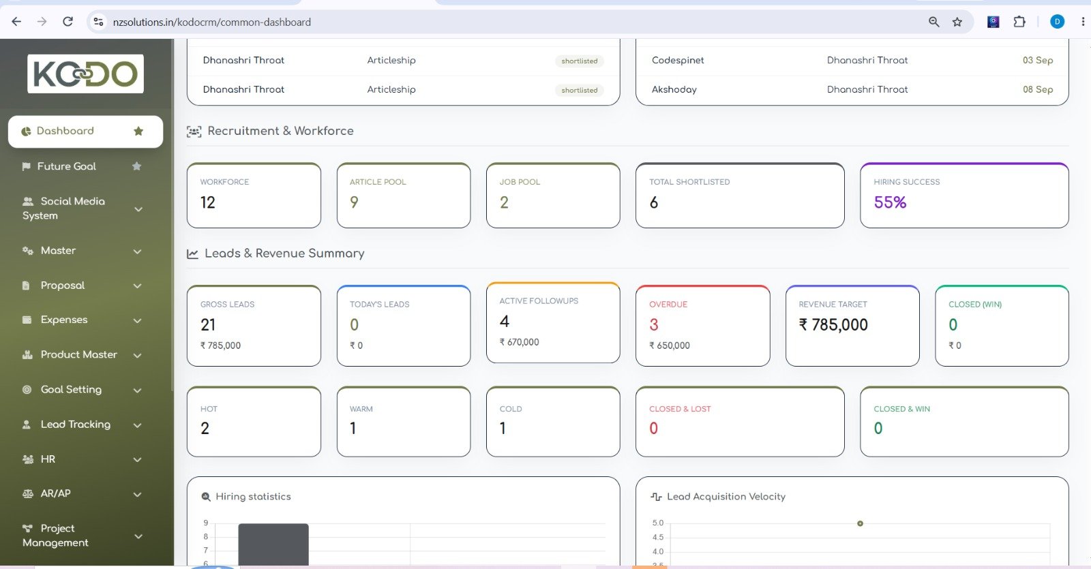Open the browser profile avatar D

click(x=1057, y=22)
